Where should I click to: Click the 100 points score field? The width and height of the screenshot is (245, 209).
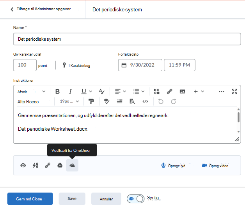coord(25,65)
